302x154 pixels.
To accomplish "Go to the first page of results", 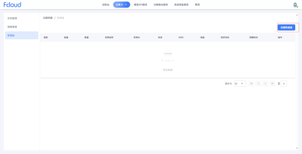I will pos(251,84).
